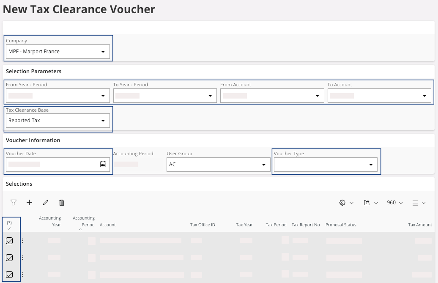
Task: Uncheck the first row checkbox
Action: [x=9, y=241]
